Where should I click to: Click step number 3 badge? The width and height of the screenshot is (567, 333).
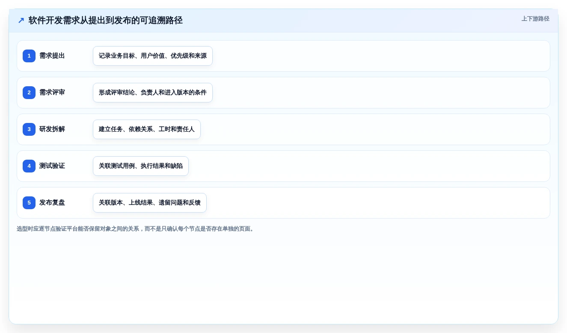(29, 129)
